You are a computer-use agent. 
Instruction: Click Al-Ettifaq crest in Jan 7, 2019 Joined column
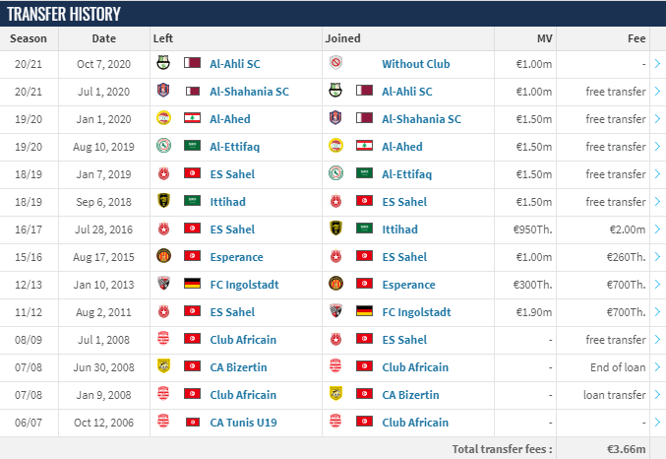(x=335, y=173)
